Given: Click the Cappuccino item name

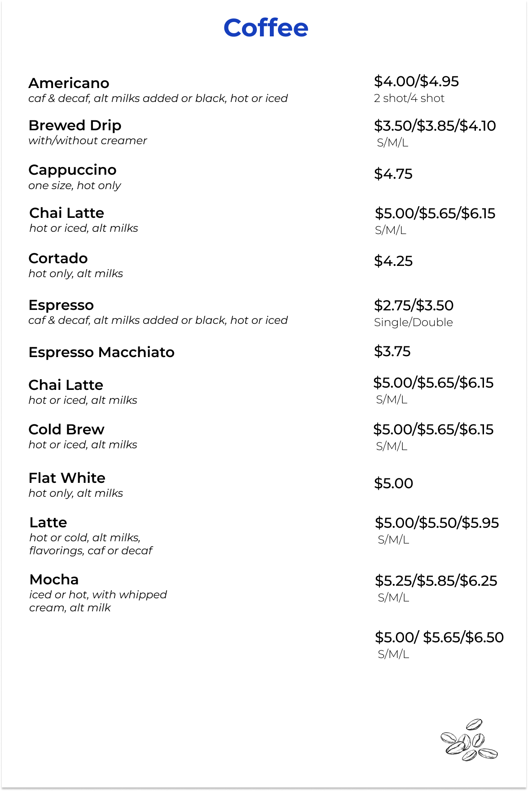Looking at the screenshot, I should pyautogui.click(x=72, y=170).
